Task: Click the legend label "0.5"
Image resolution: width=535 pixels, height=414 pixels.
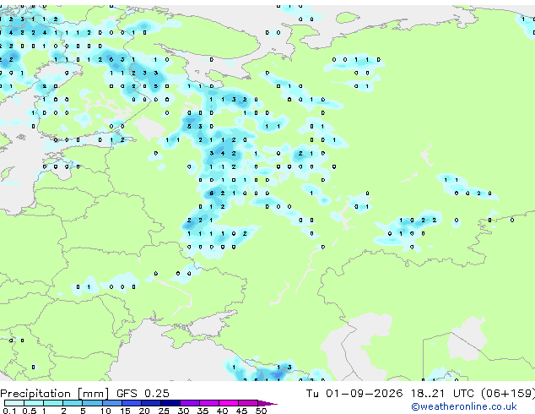Action: coord(29,411)
